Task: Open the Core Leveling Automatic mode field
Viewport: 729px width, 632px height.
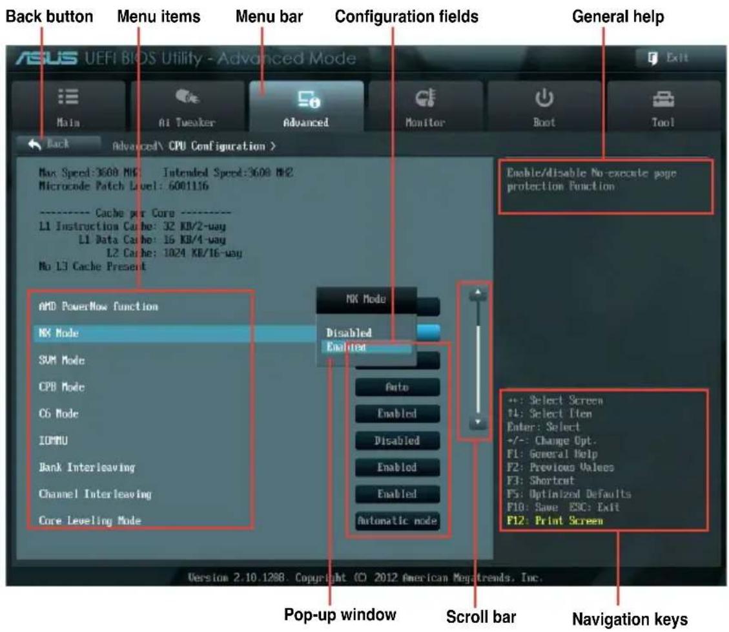Action: (397, 520)
